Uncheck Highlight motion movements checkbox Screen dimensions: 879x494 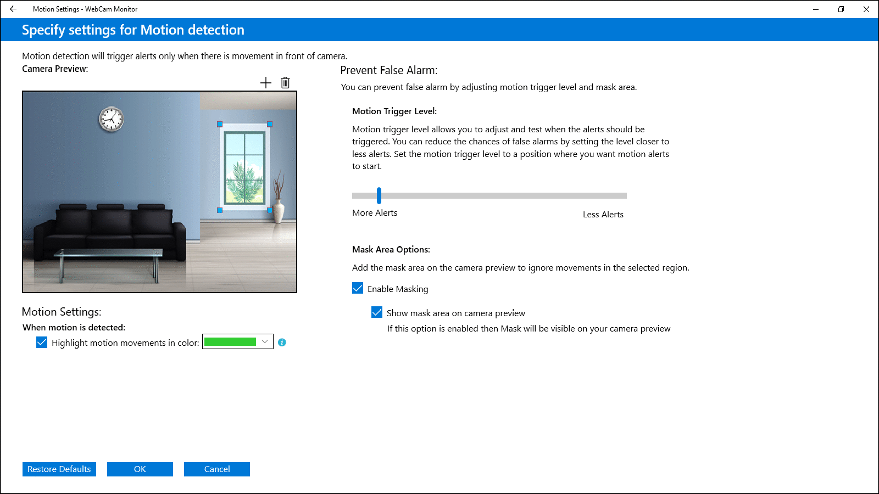[42, 343]
